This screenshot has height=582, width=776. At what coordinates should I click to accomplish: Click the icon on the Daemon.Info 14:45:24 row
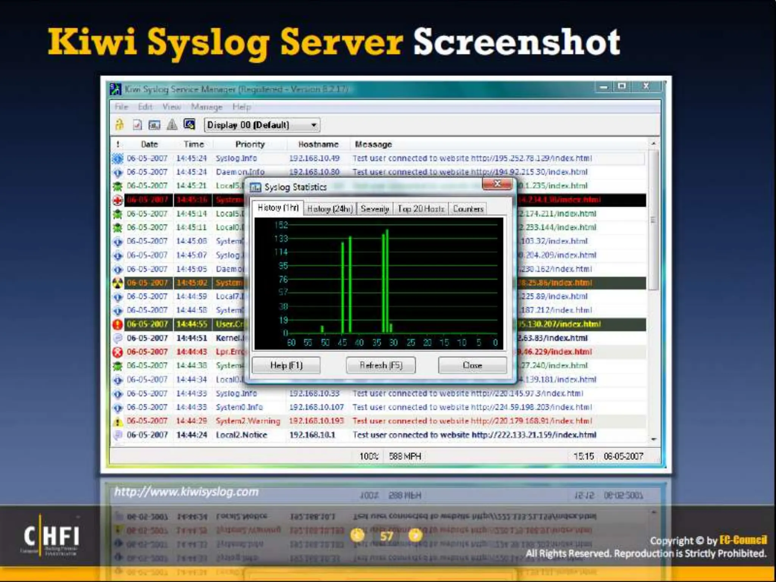[118, 172]
